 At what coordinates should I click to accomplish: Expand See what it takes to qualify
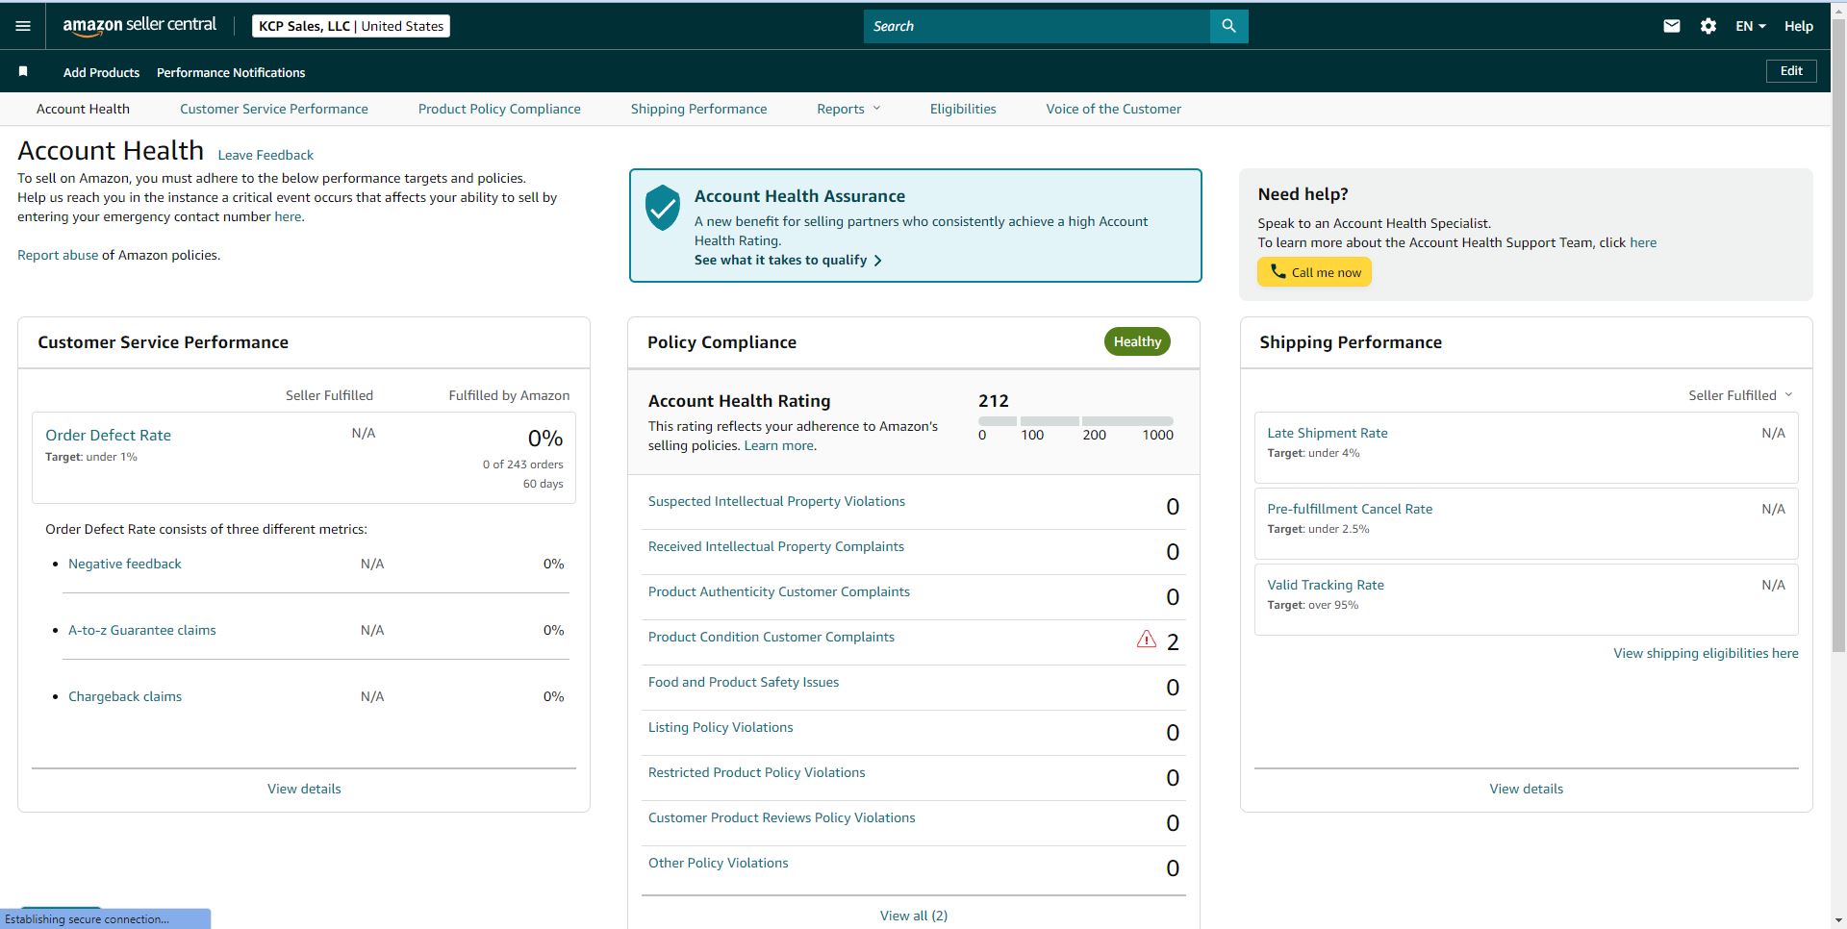(788, 260)
